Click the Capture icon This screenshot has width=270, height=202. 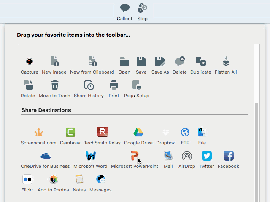click(x=30, y=61)
